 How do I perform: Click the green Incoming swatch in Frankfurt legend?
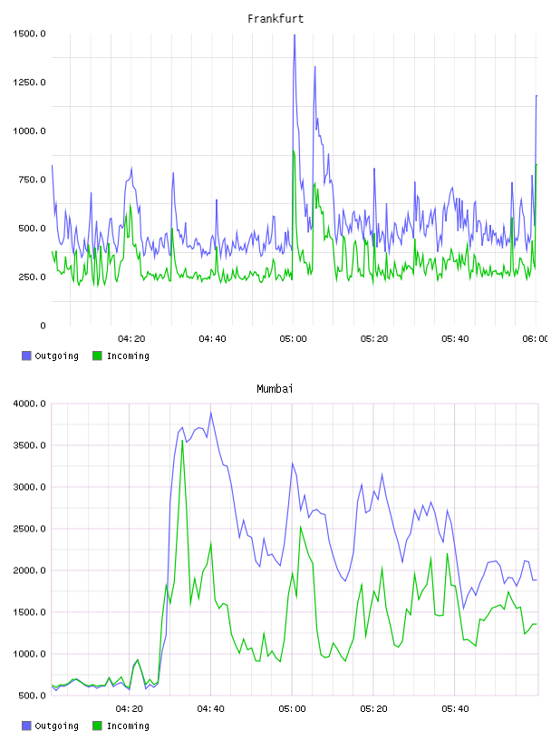point(97,355)
